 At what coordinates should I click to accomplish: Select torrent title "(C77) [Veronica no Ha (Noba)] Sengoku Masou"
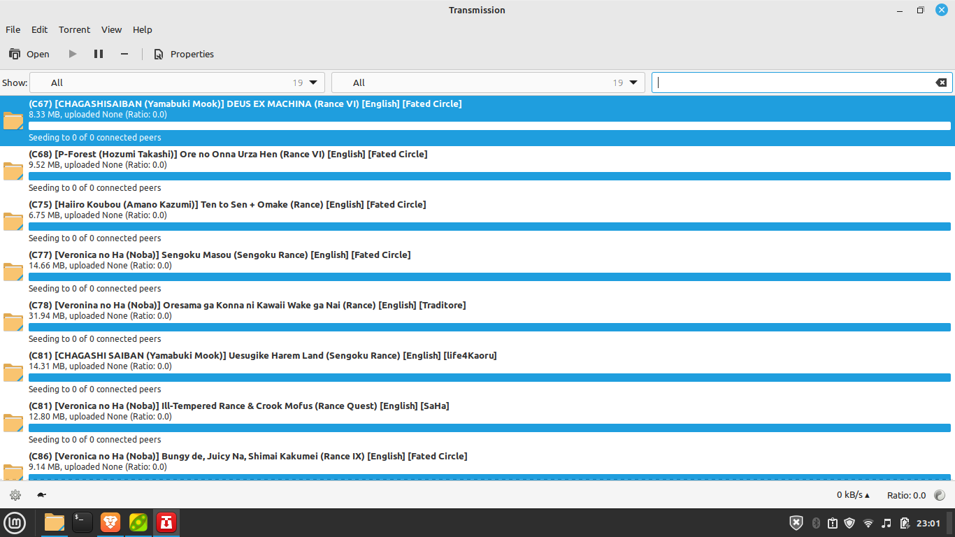[x=220, y=255]
